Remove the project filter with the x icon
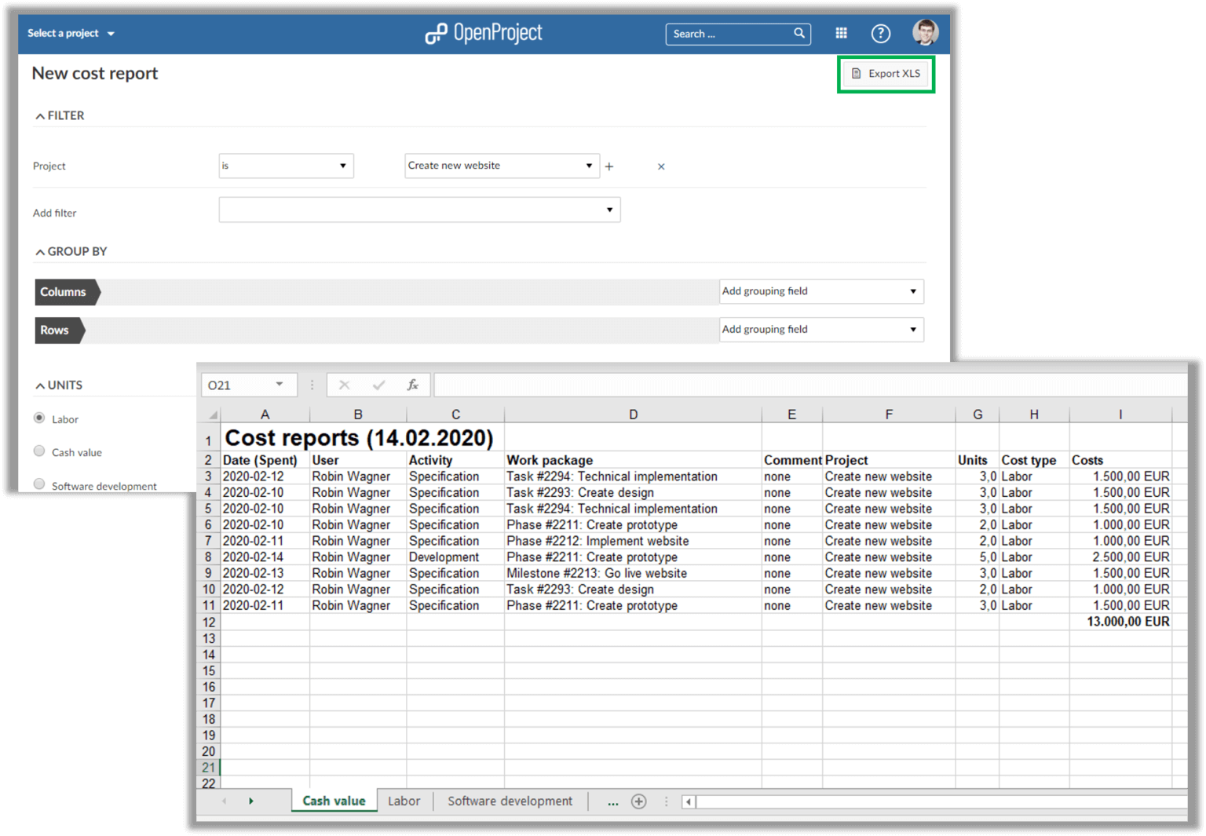The height and width of the screenshot is (836, 1206). pos(661,166)
